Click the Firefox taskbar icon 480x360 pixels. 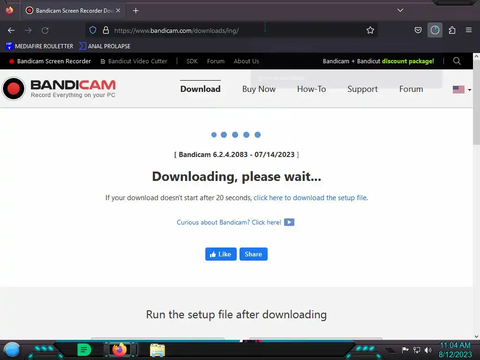click(120, 350)
